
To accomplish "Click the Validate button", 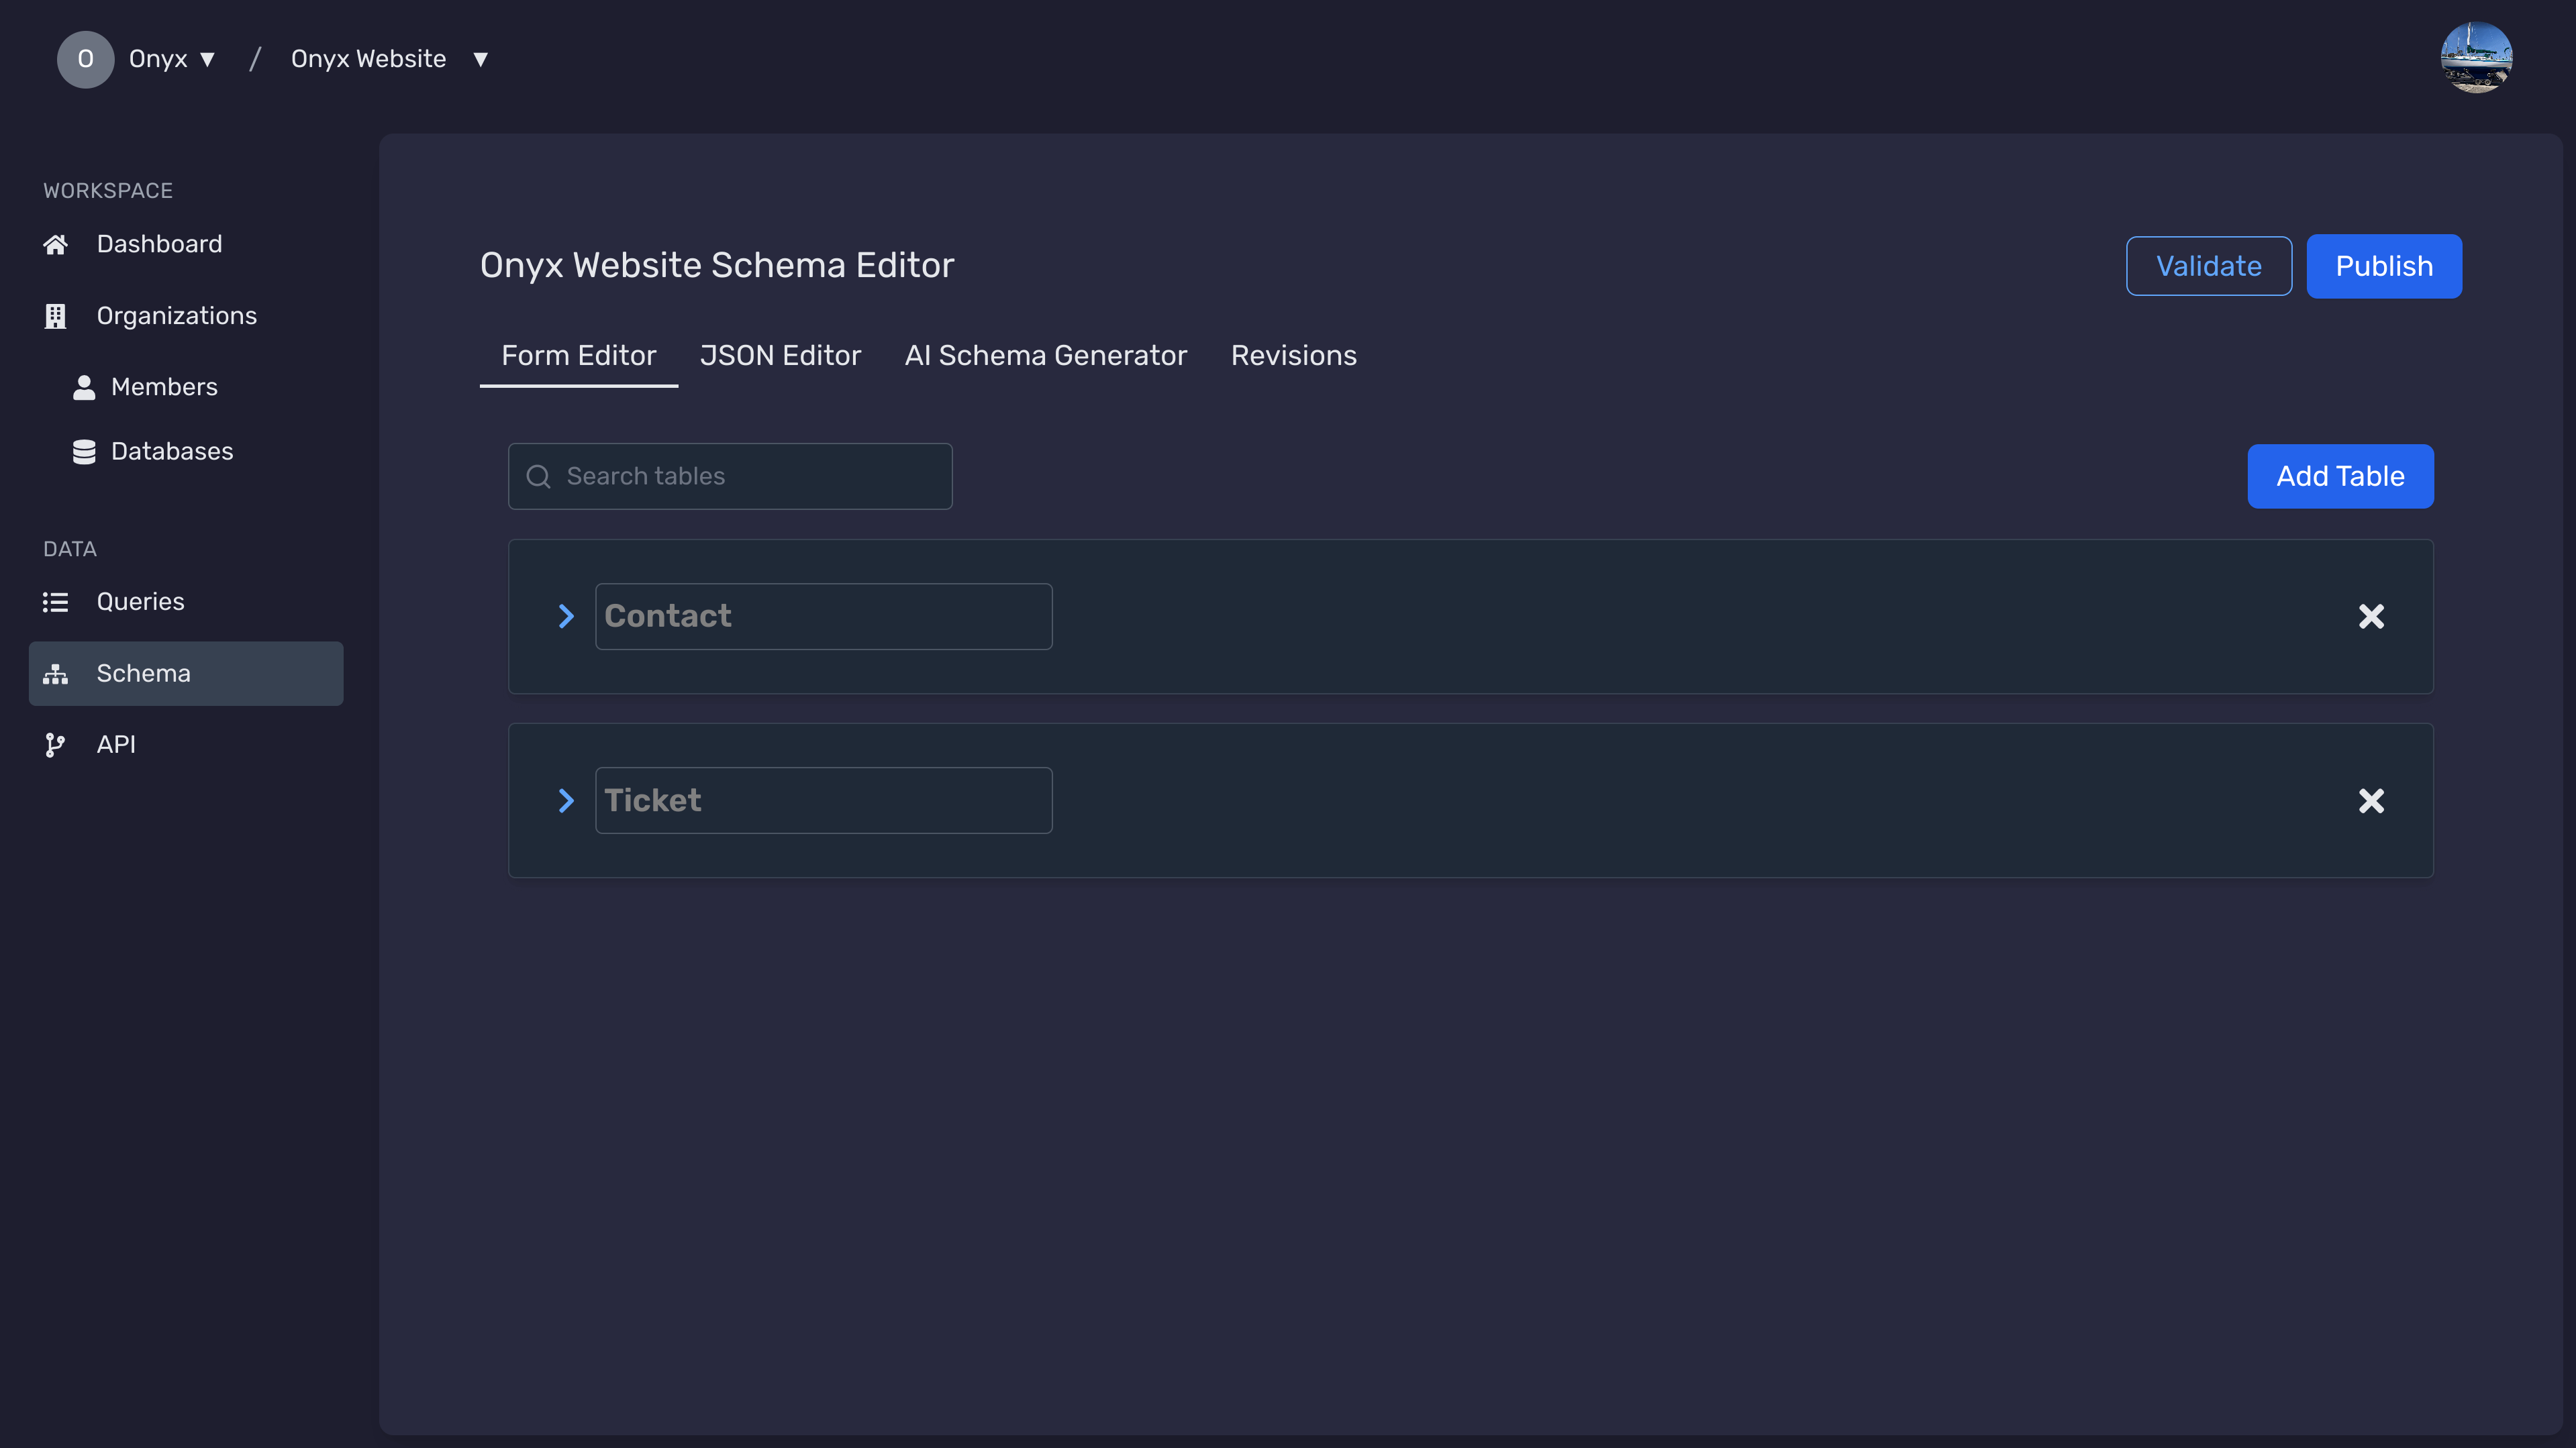I will coord(2210,265).
